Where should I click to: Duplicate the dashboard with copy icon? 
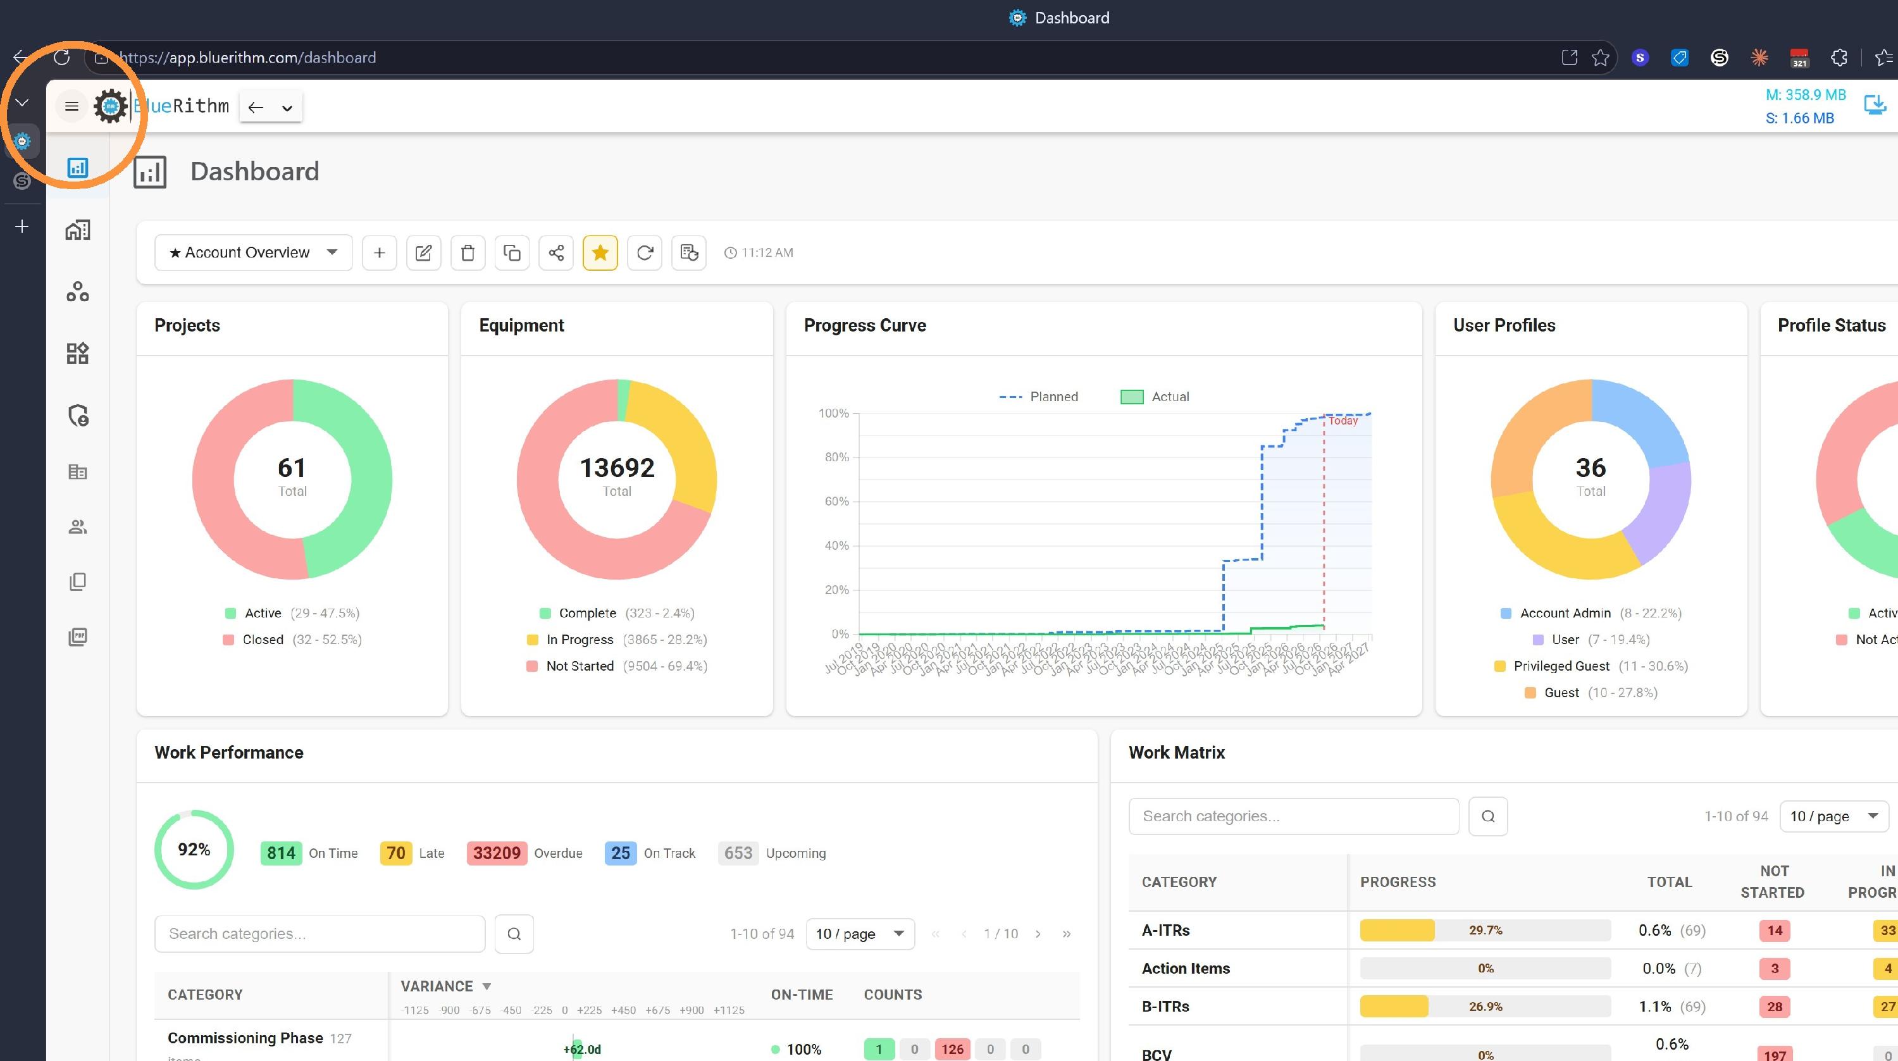click(x=512, y=252)
